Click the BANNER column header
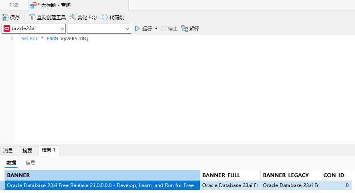Viewport: 355px width, 193px height. tap(102, 175)
